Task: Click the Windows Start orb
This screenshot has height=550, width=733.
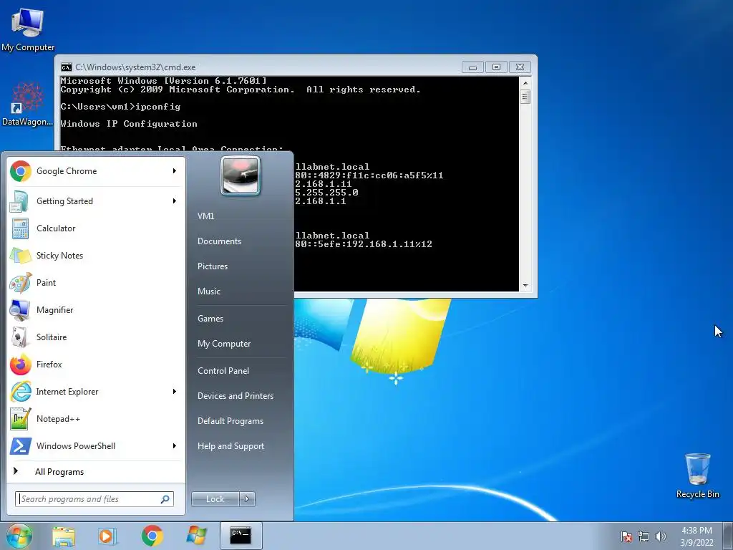Action: [x=19, y=536]
